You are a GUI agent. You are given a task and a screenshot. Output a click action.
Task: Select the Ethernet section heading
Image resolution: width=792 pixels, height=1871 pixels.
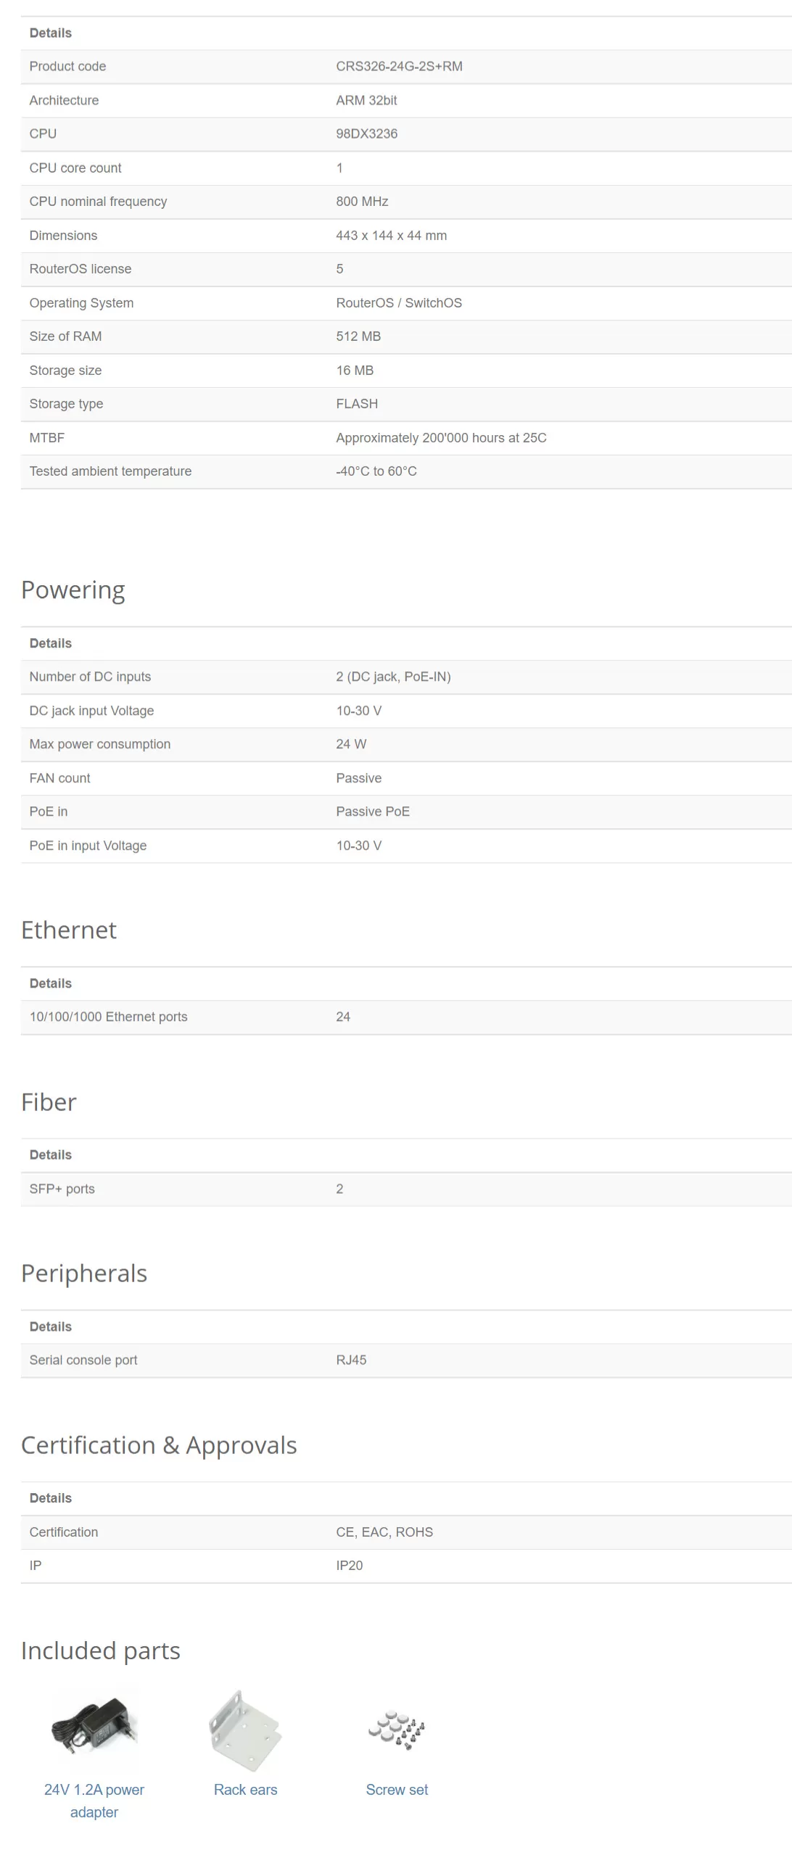(x=68, y=930)
